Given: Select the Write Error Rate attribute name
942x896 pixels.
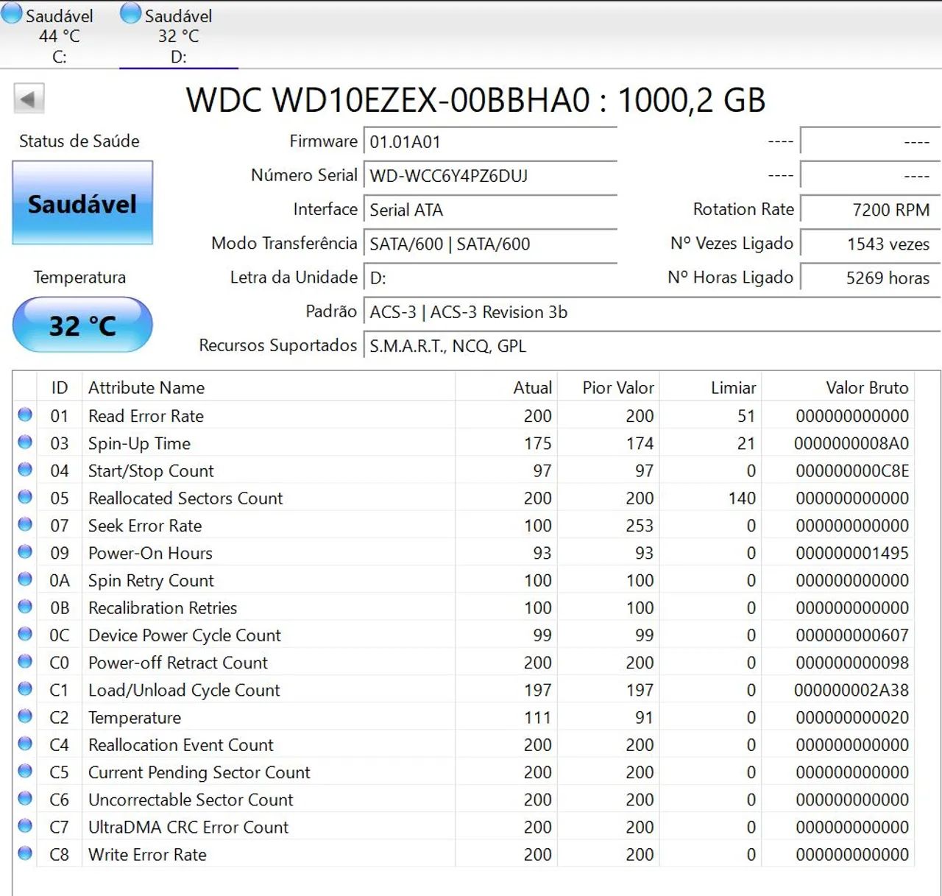Looking at the screenshot, I should [147, 854].
